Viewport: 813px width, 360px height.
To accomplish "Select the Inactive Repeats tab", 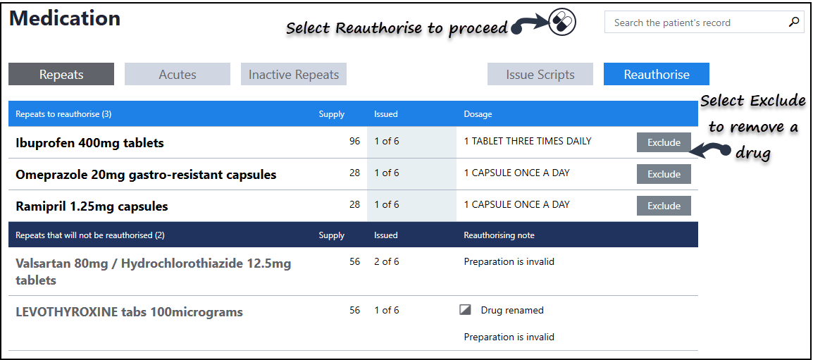I will point(294,75).
